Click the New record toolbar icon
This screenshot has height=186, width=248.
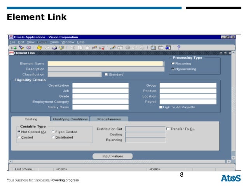click(14, 47)
